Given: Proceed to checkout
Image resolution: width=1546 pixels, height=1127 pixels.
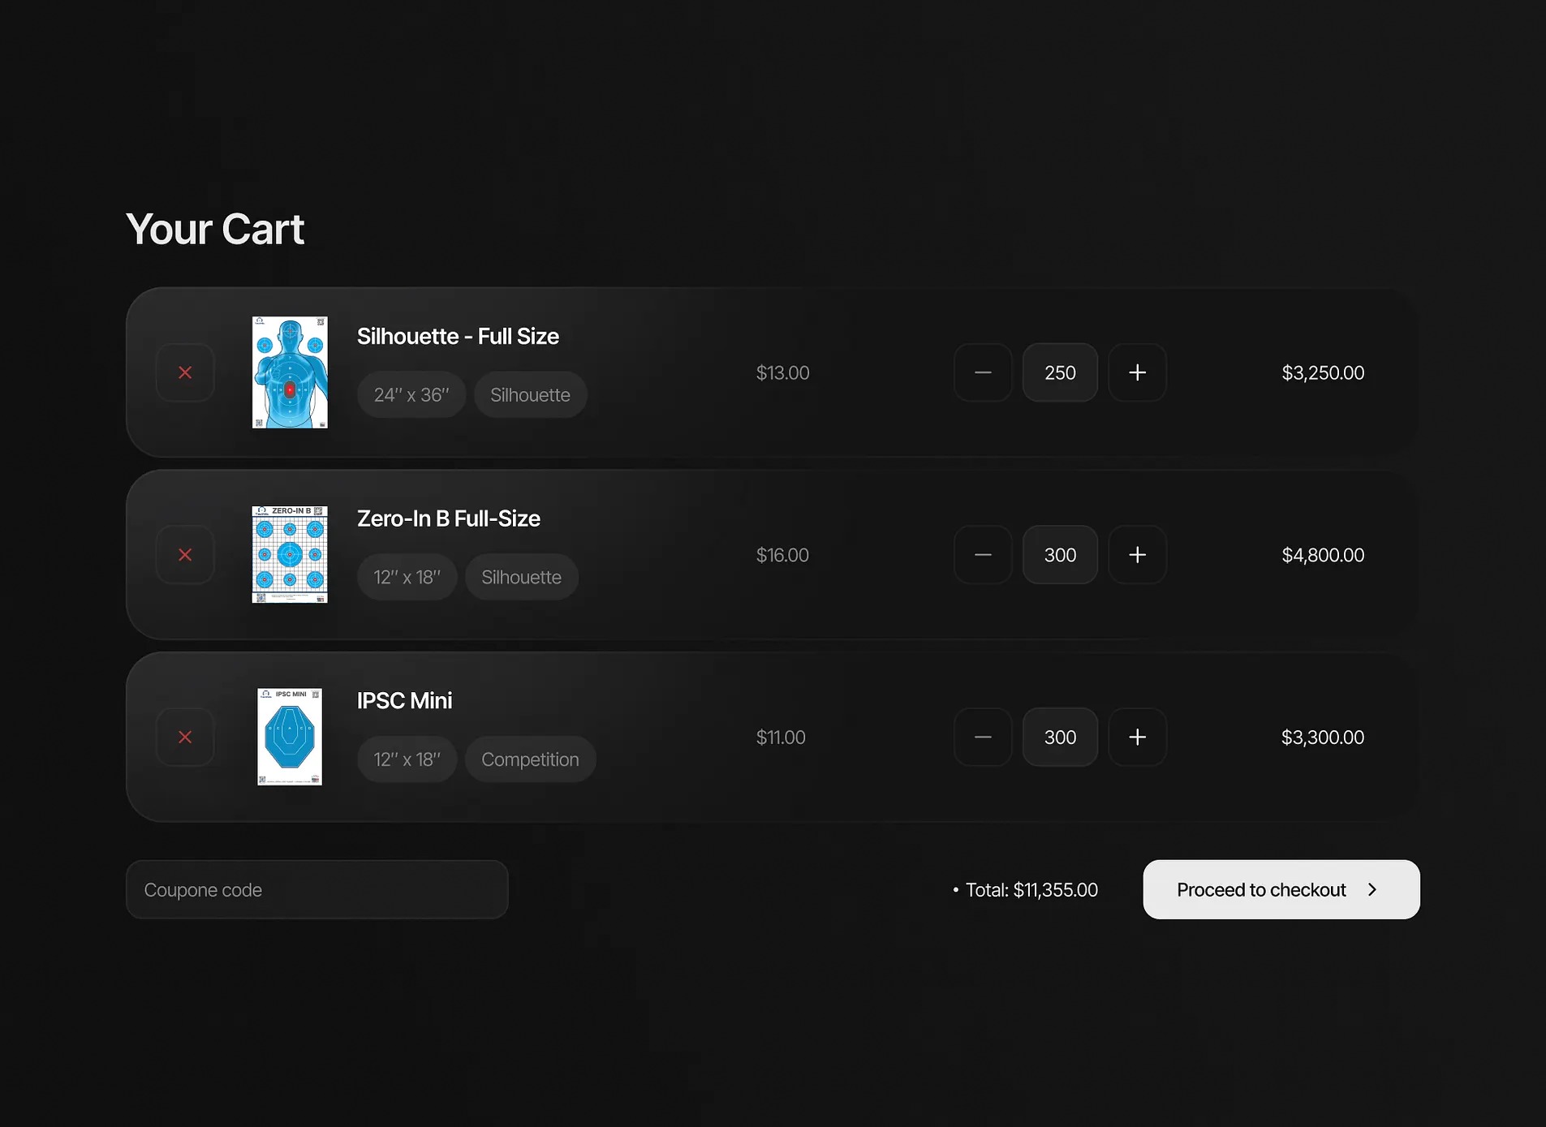Looking at the screenshot, I should pyautogui.click(x=1281, y=889).
